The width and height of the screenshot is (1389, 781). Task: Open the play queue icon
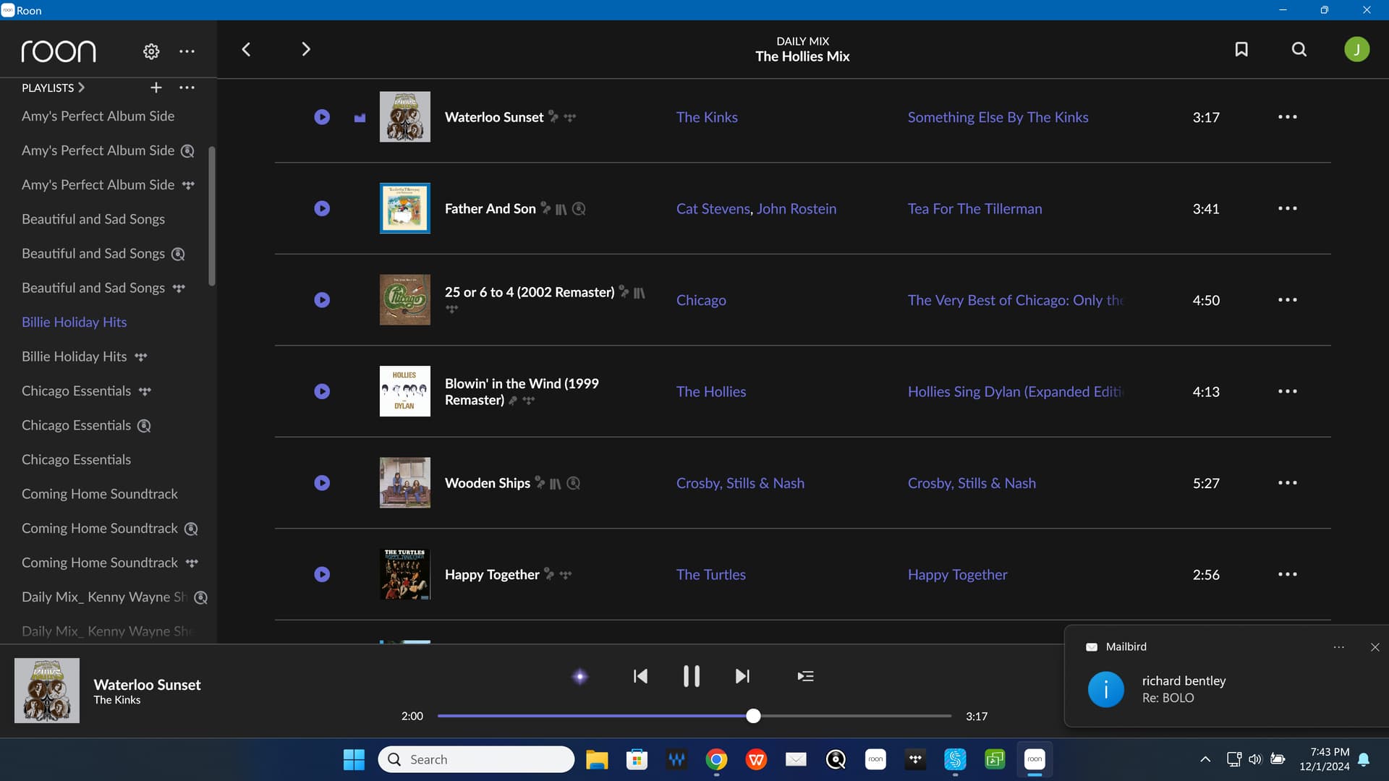[x=805, y=676]
